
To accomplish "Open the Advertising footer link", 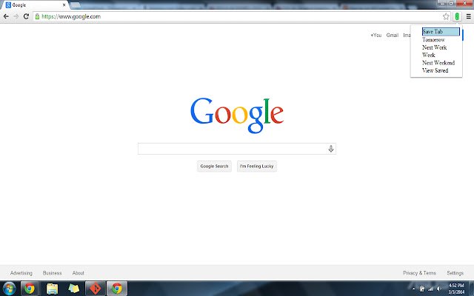I will coord(21,273).
